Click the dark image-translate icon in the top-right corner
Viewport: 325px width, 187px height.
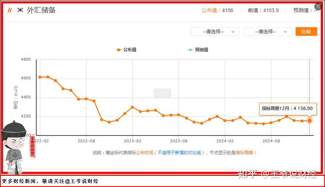pyautogui.click(x=318, y=7)
